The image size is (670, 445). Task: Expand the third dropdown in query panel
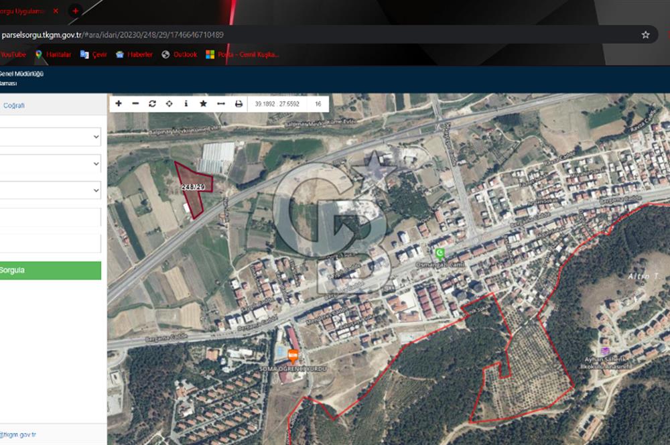[50, 190]
